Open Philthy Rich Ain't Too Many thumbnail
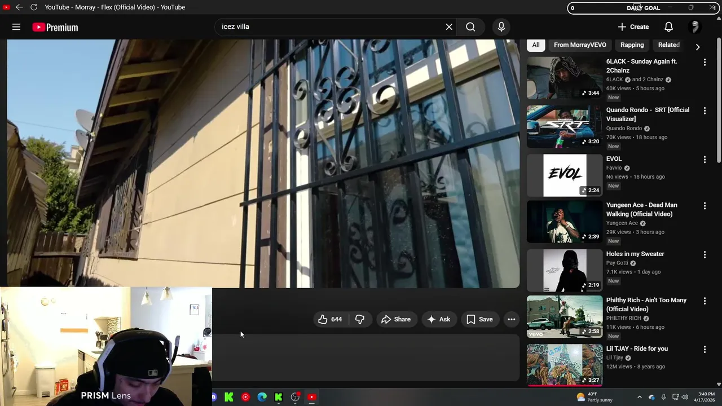Viewport: 722px width, 406px height. pos(565,317)
